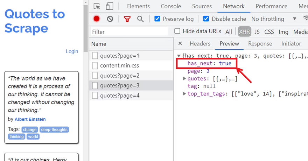Toggle the red filter funnel icon
This screenshot has height=161, width=308.
(x=127, y=19)
